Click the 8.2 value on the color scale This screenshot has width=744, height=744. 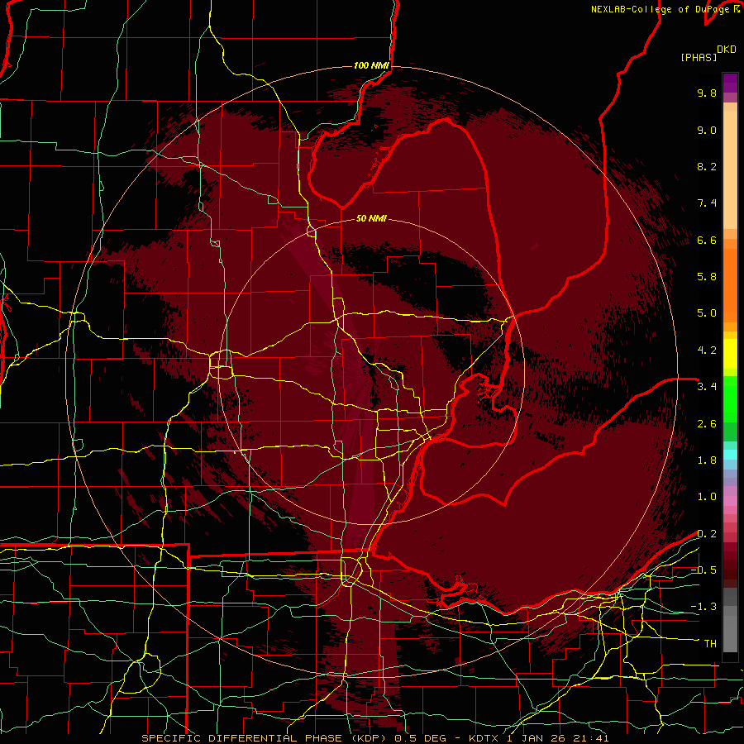tap(707, 166)
